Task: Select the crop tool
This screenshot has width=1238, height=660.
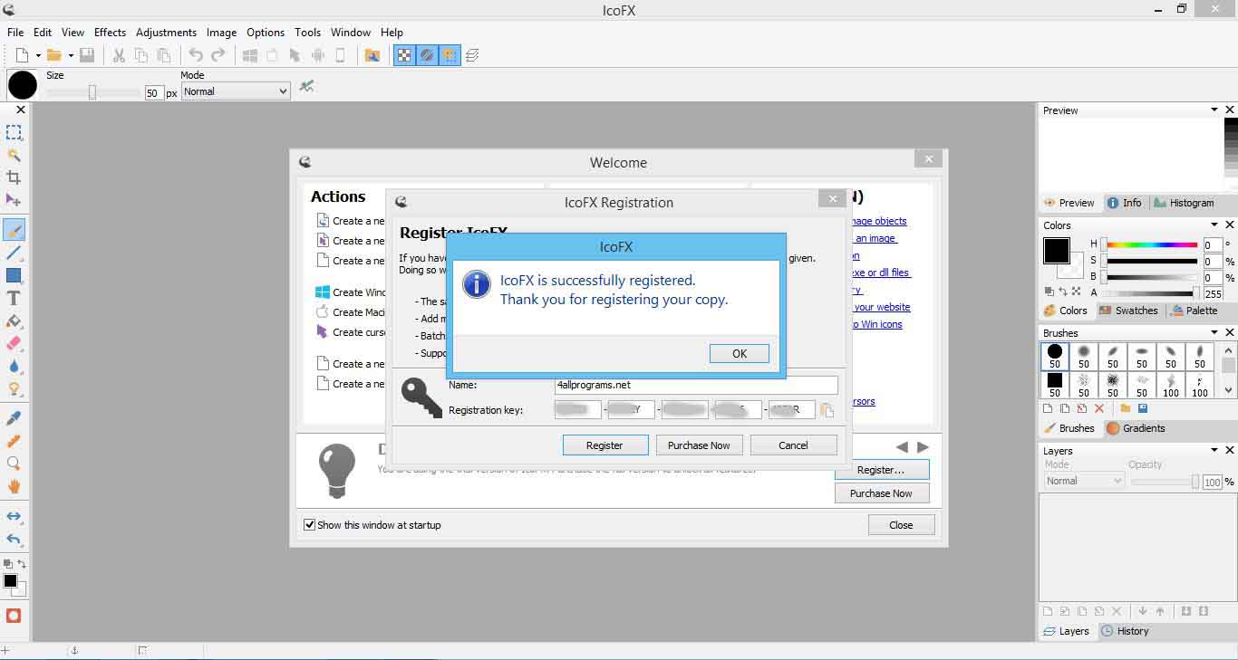Action: (x=14, y=177)
